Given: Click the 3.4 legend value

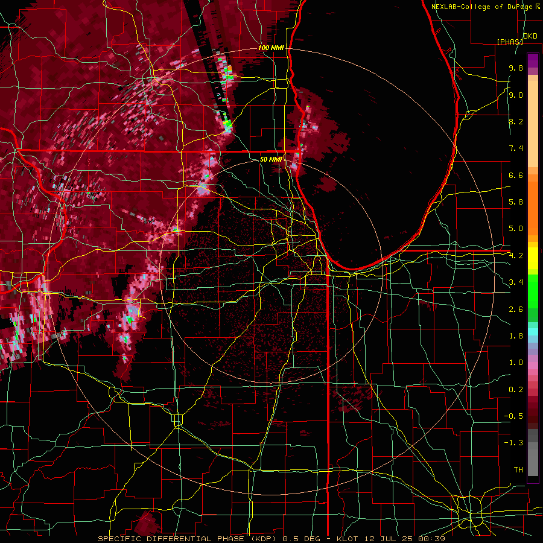Looking at the screenshot, I should click(x=516, y=282).
